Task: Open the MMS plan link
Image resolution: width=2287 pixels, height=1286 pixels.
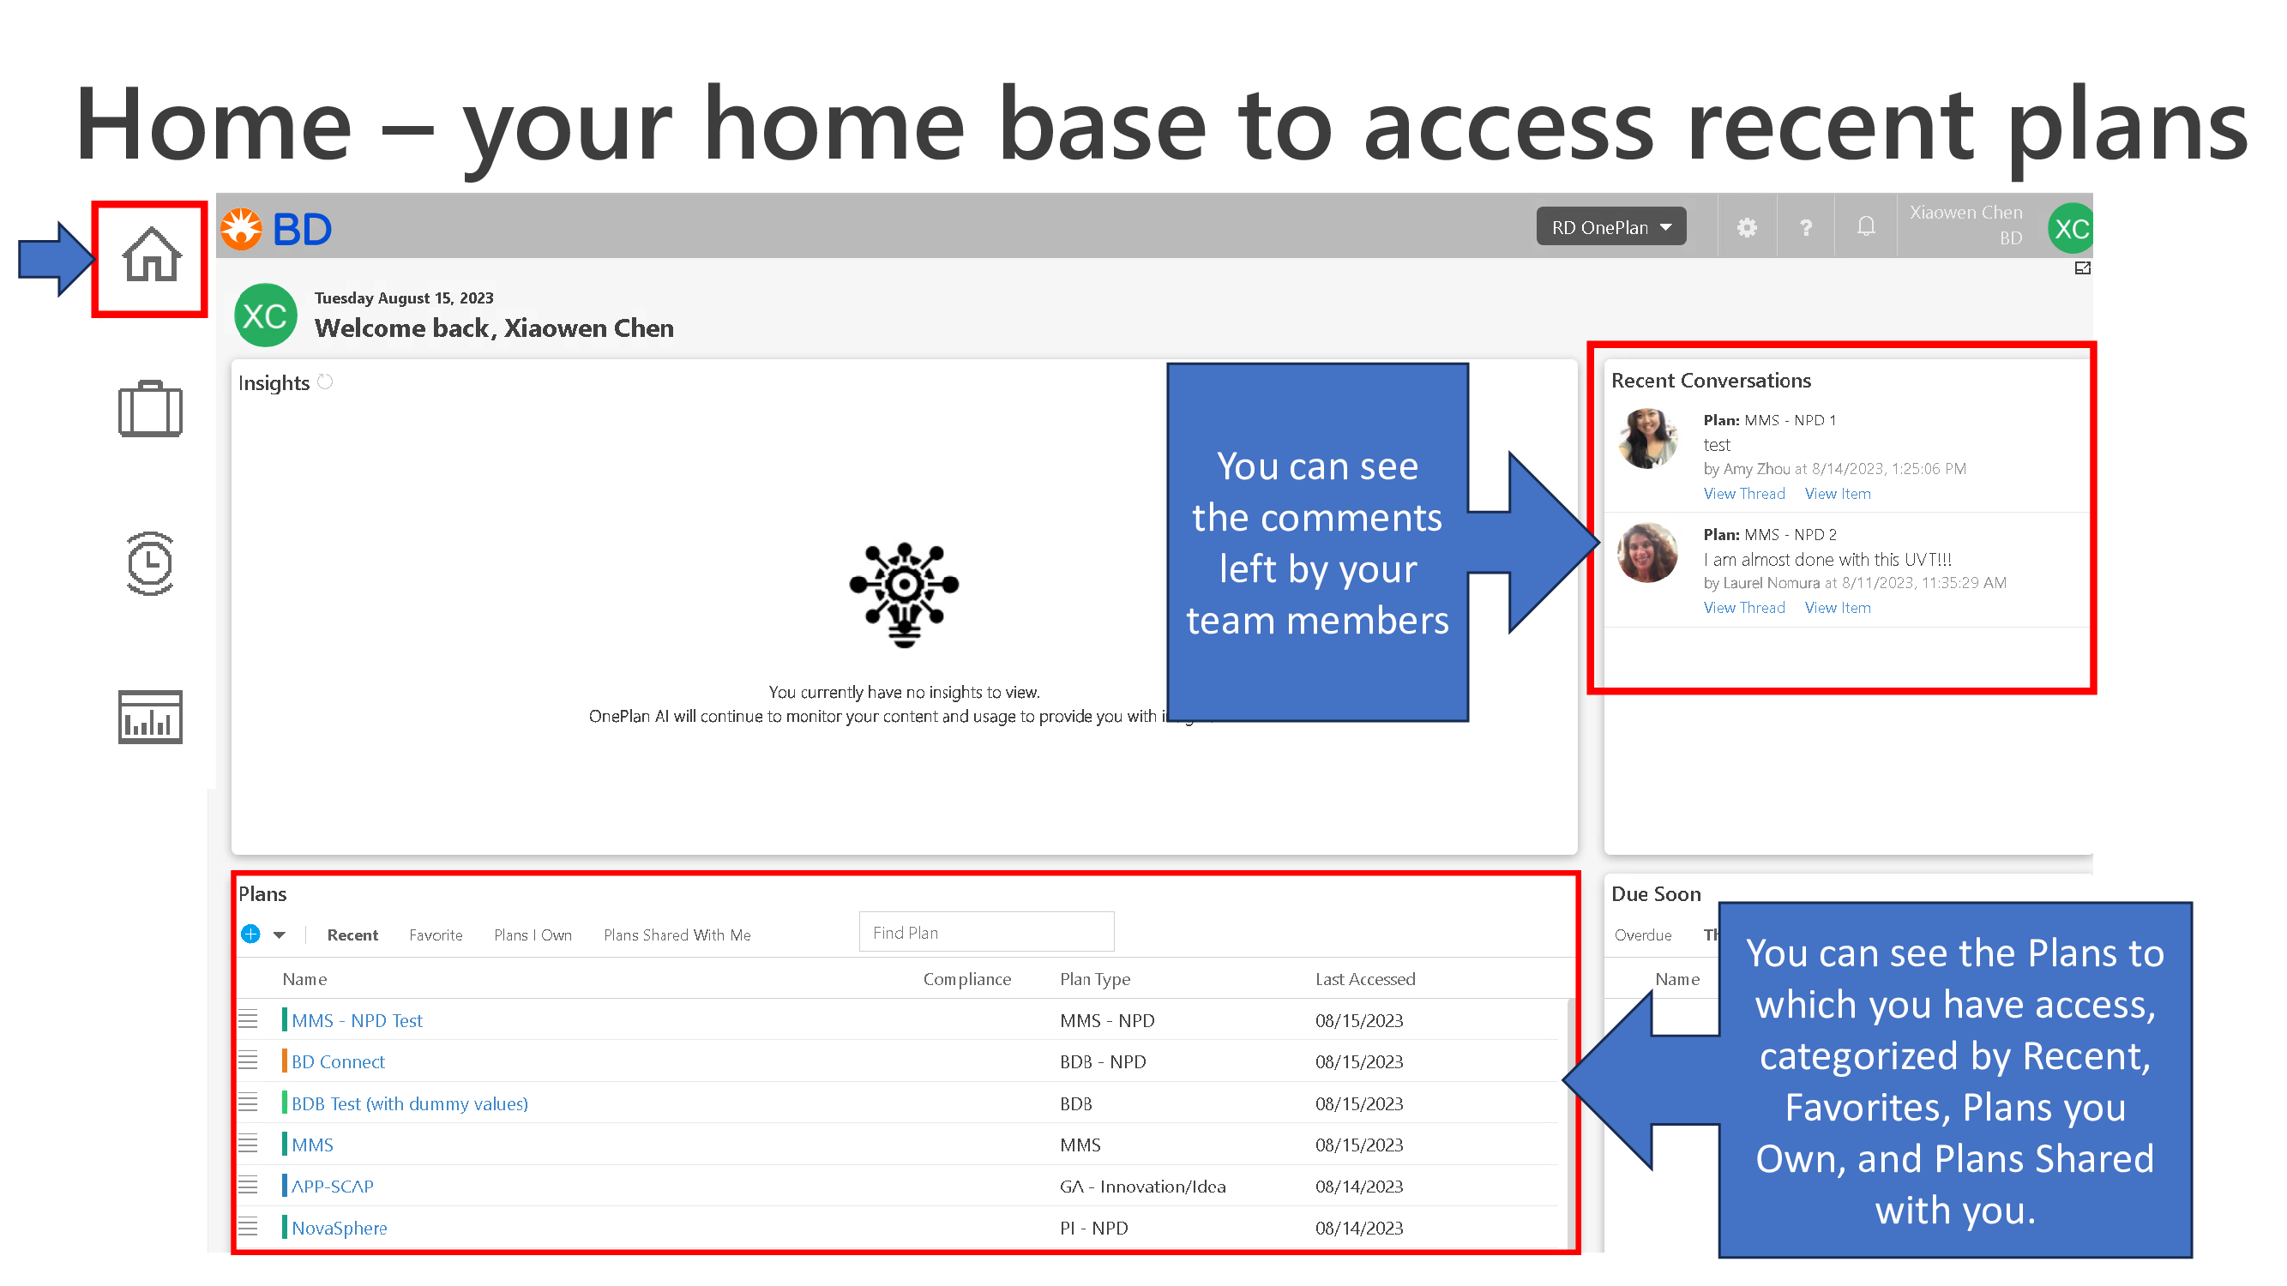Action: tap(312, 1145)
